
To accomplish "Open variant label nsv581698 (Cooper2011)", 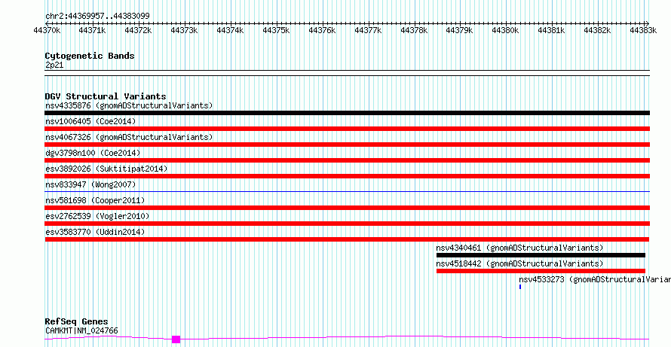I will click(x=95, y=200).
